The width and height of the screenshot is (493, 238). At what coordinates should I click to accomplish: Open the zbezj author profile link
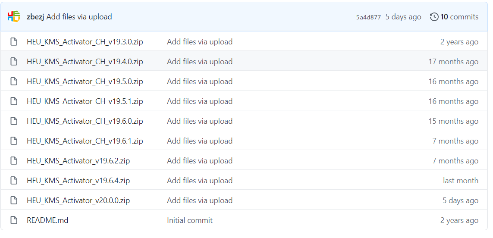point(35,17)
